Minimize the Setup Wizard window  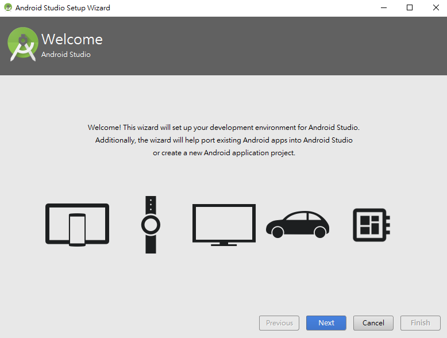(384, 7)
